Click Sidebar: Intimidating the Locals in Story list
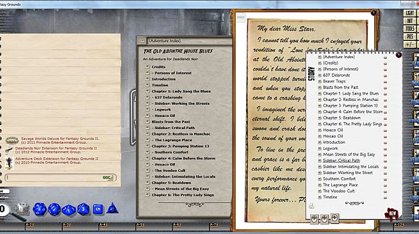This screenshot has width=419, height=234. [x=350, y=167]
